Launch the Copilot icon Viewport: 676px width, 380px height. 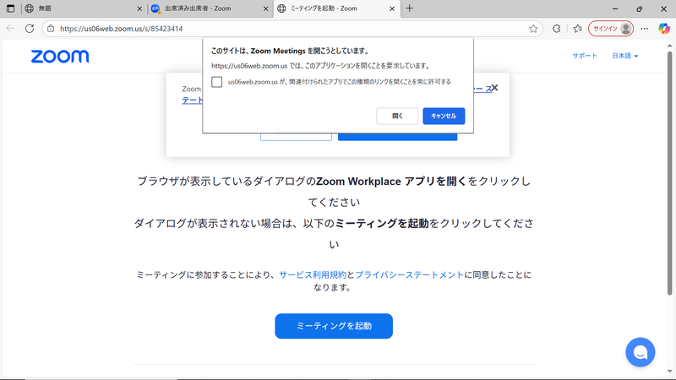[664, 29]
